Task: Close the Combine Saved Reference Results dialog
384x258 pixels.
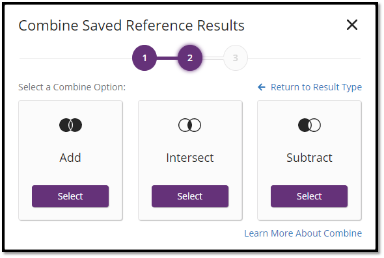Action: [352, 25]
